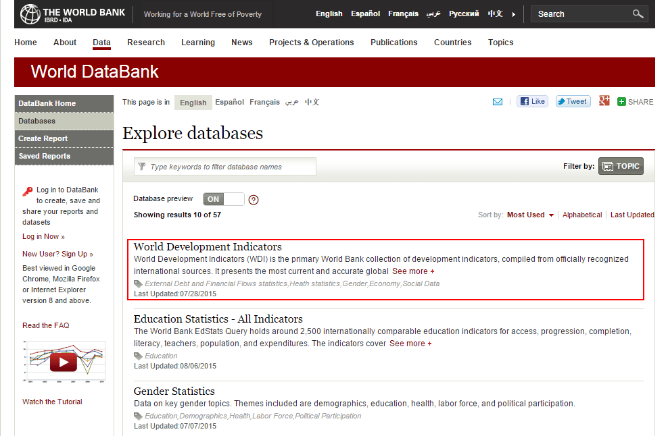The image size is (668, 436).
Task: Switch header language to Arabic
Action: (433, 14)
